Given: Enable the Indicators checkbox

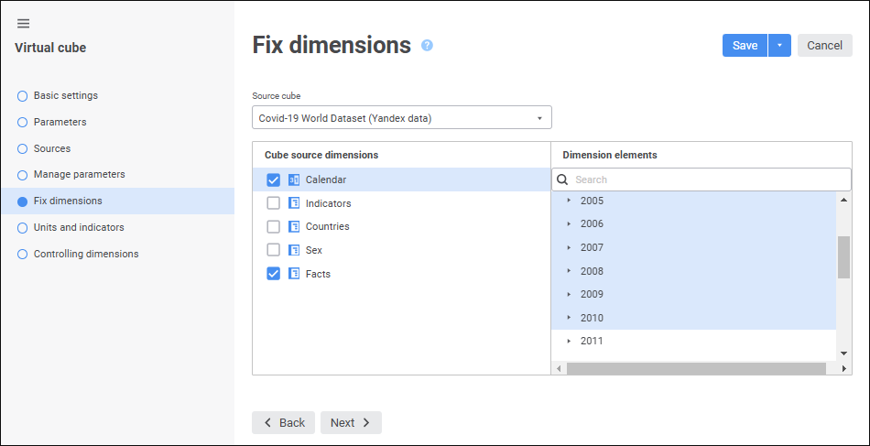Looking at the screenshot, I should click(x=273, y=203).
